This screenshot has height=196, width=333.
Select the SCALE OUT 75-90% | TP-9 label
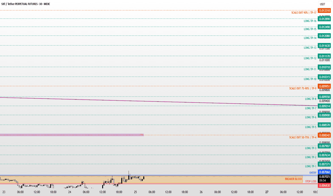pyautogui.click(x=303, y=88)
